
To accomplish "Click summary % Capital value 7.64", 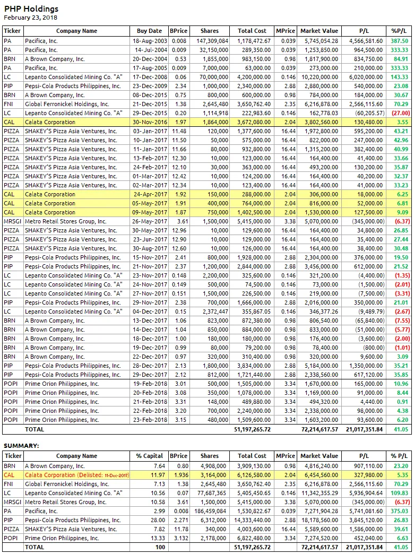I will pyautogui.click(x=159, y=466).
